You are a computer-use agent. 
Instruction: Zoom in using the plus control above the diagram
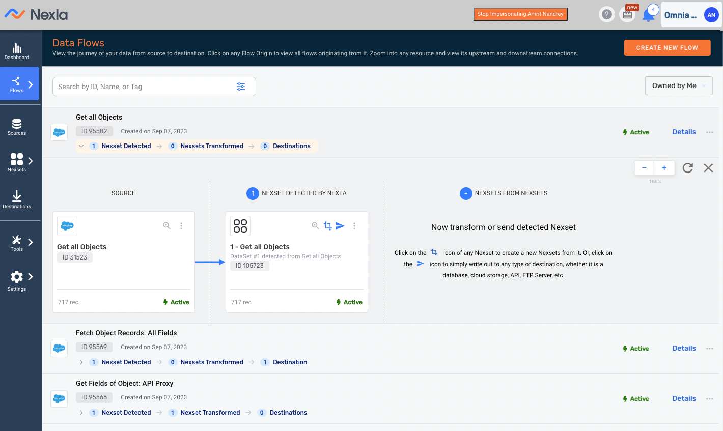[664, 167]
